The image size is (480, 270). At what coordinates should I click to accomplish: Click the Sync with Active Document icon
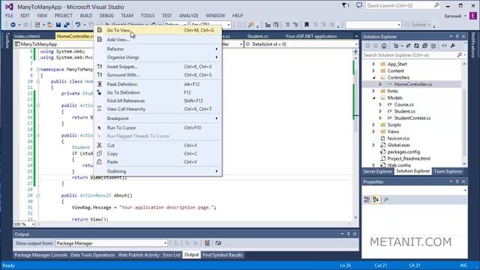pos(408,46)
